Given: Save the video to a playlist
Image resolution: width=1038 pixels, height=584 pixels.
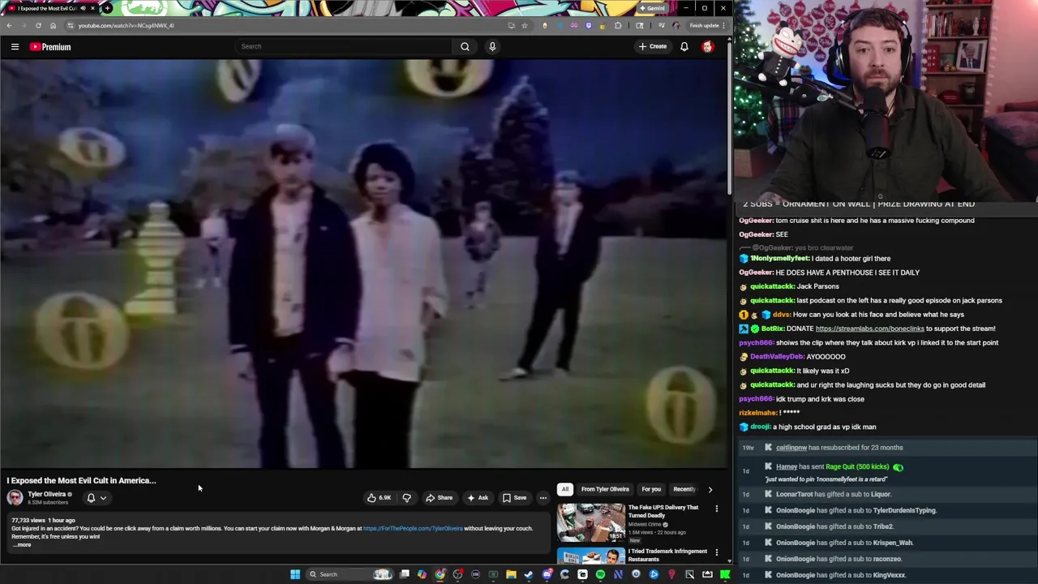Looking at the screenshot, I should point(514,497).
